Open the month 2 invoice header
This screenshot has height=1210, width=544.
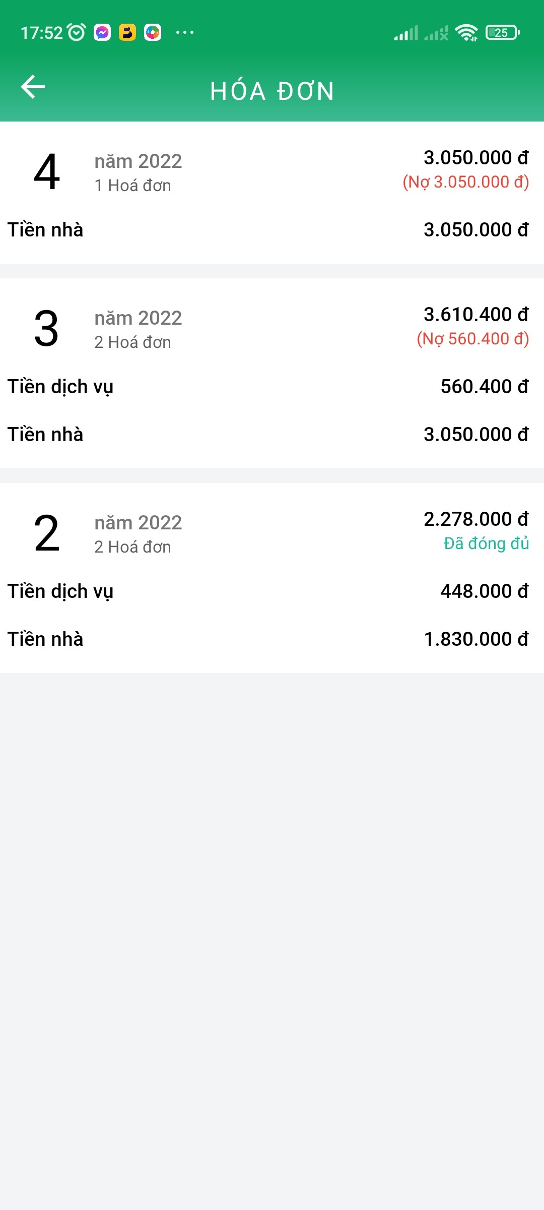point(272,533)
